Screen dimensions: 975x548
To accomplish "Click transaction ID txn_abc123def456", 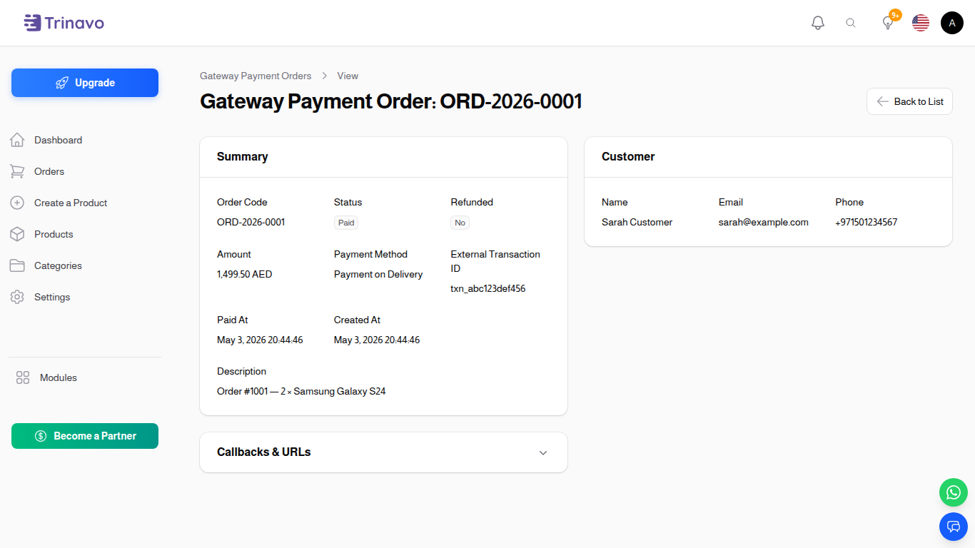I will pyautogui.click(x=488, y=288).
